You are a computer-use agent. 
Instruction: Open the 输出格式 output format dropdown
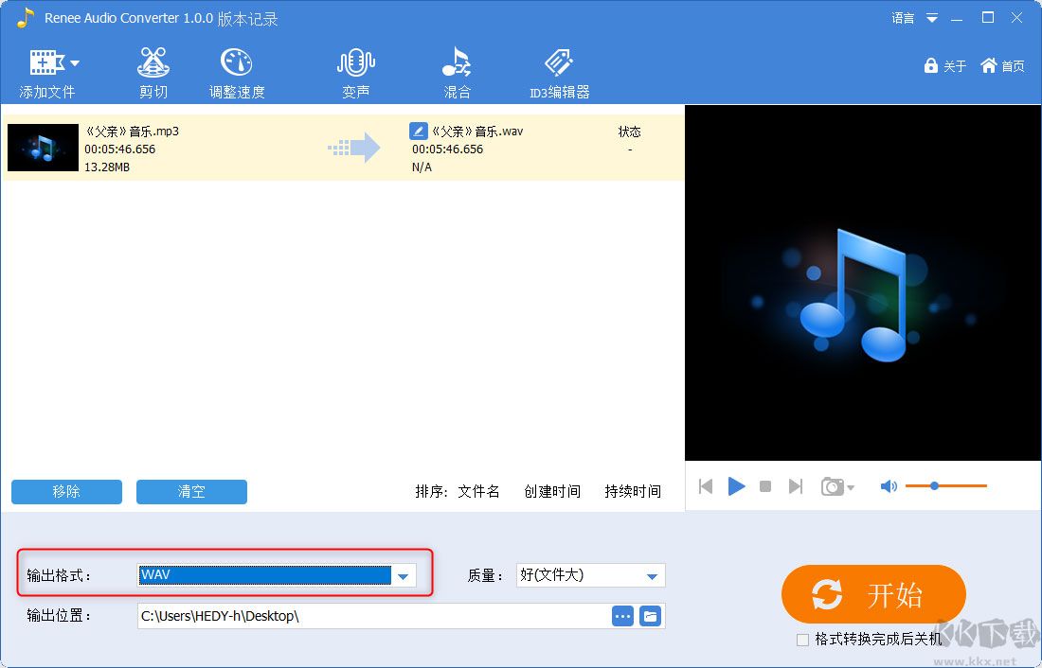[x=404, y=574]
